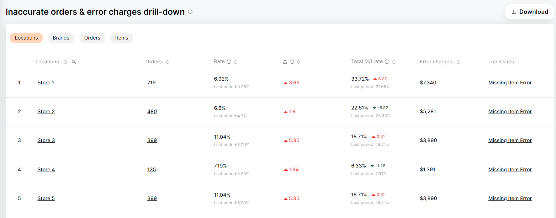The image size is (556, 218).
Task: Open the Items tab
Action: (x=121, y=38)
